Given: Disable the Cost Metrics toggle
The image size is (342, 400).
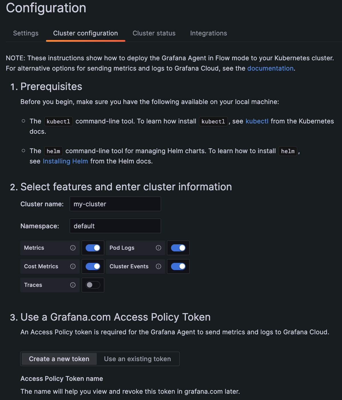Looking at the screenshot, I should [x=93, y=266].
